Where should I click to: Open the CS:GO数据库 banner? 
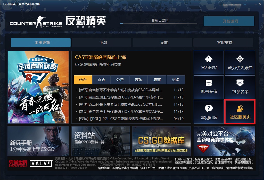161,141
